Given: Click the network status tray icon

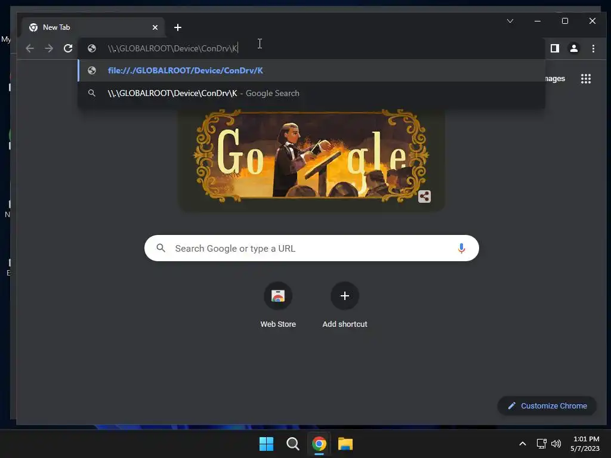Looking at the screenshot, I should click(x=541, y=444).
